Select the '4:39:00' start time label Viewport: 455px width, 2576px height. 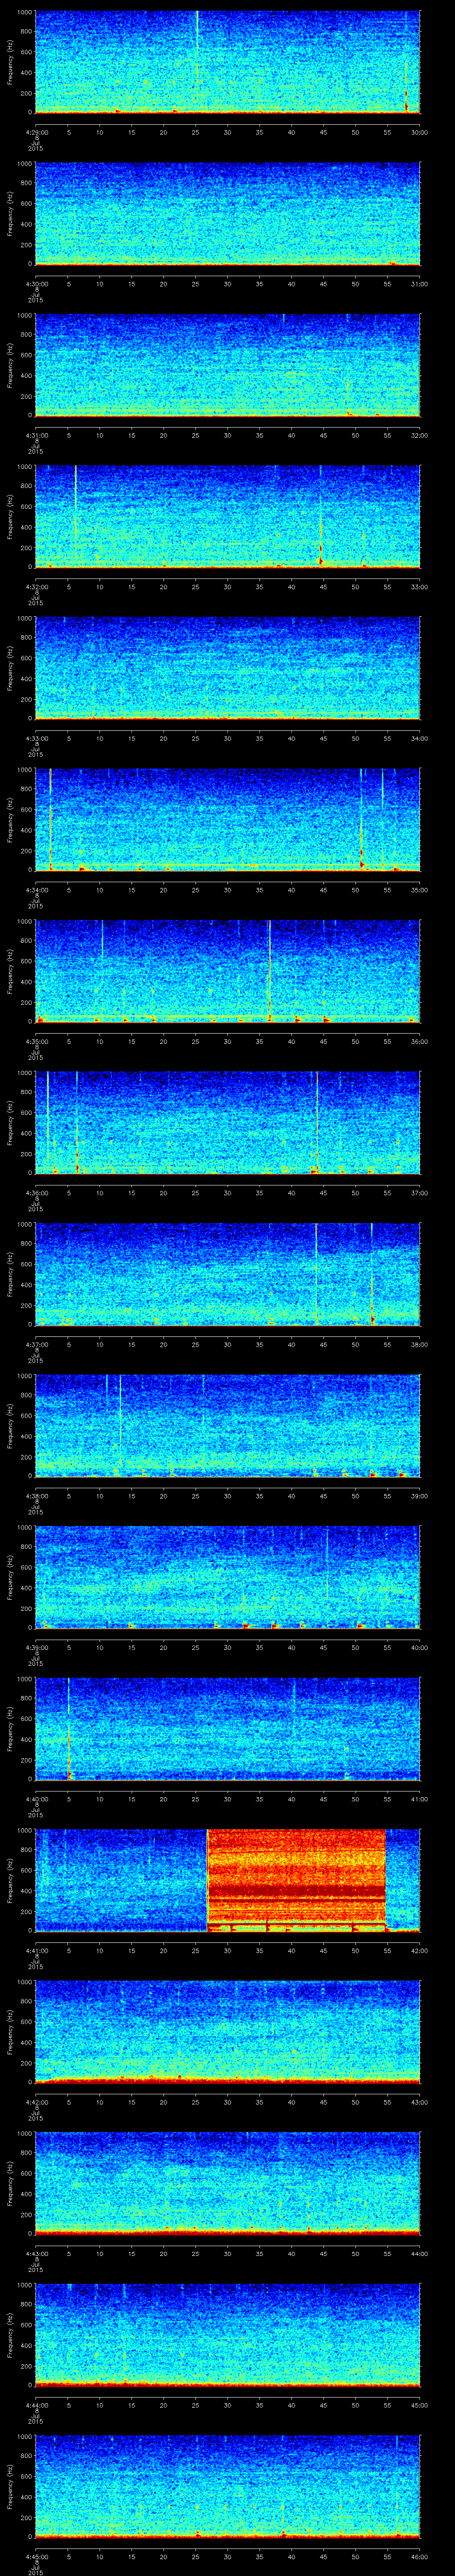(x=36, y=1648)
